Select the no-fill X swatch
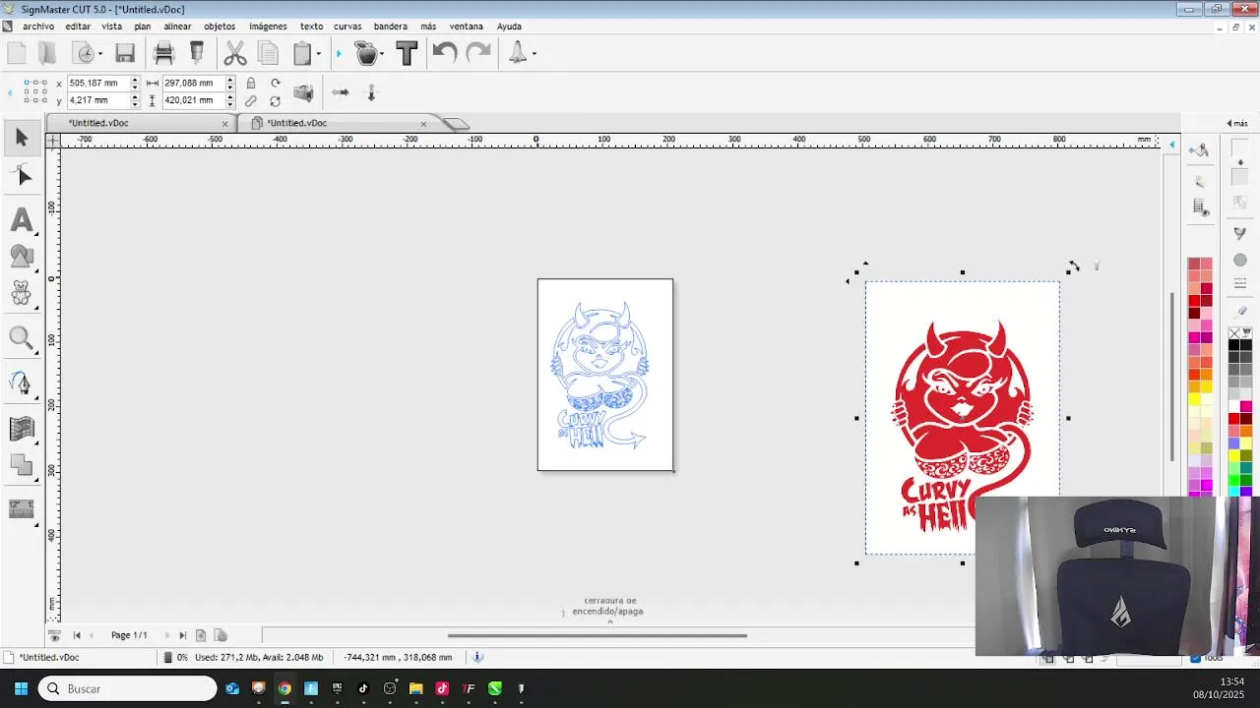Screen dimensions: 1260x708 (x=1233, y=333)
